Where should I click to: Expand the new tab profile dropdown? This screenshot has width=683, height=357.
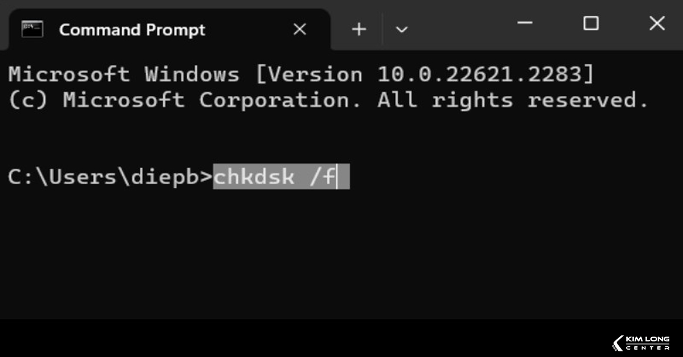pyautogui.click(x=402, y=30)
